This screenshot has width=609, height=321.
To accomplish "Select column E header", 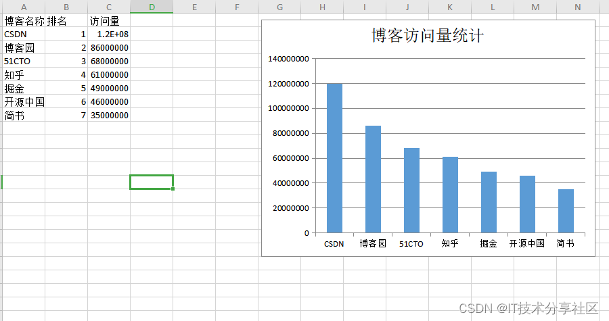I will (x=194, y=7).
